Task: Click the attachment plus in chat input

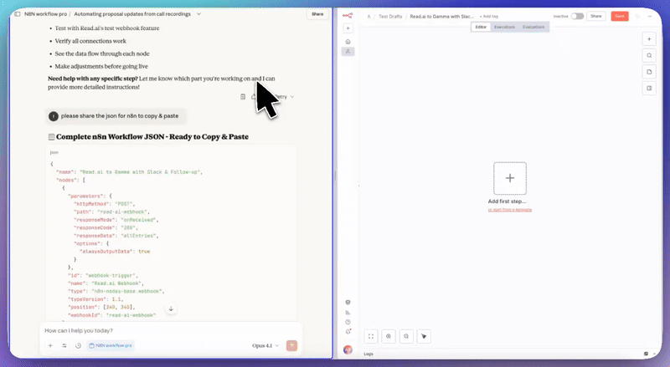Action: click(x=50, y=345)
